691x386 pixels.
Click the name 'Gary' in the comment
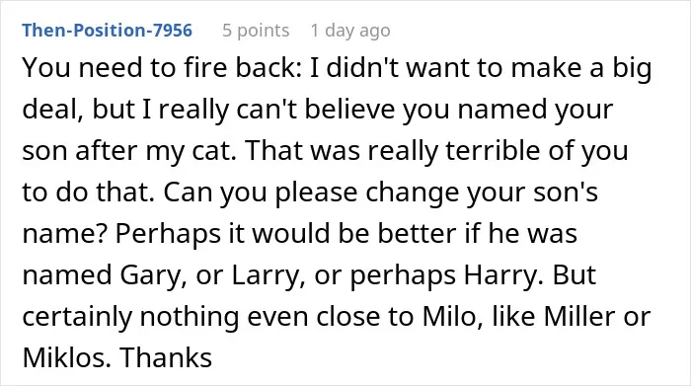point(150,275)
